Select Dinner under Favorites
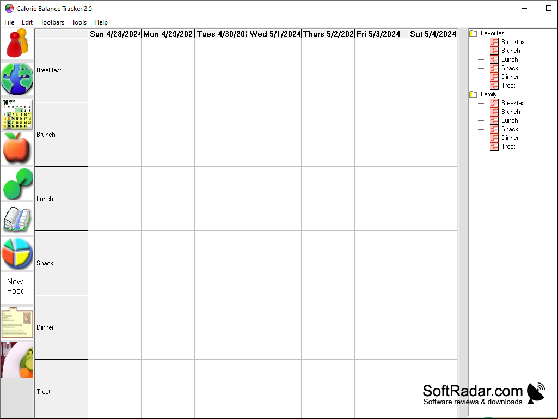 click(x=510, y=77)
